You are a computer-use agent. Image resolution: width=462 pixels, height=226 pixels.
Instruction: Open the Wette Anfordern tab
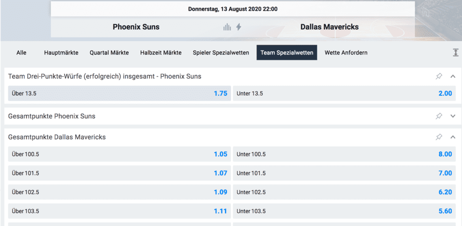(346, 53)
